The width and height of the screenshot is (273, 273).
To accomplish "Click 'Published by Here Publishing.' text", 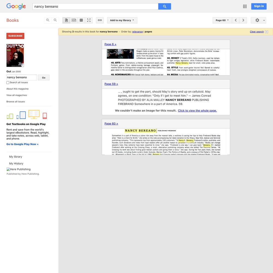I will click(x=23, y=174).
